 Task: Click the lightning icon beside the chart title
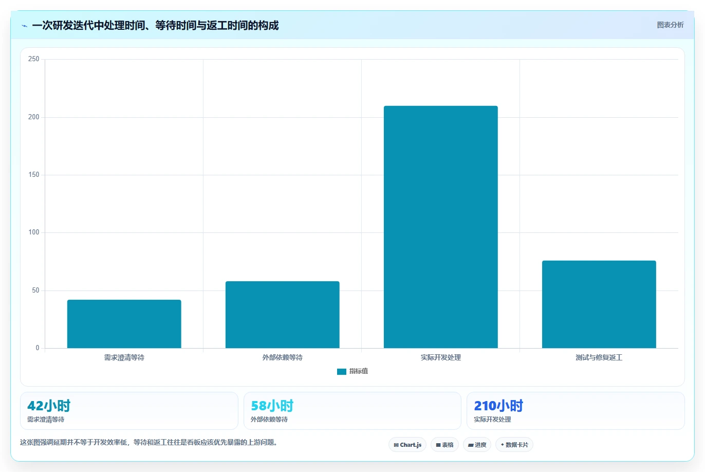pyautogui.click(x=24, y=26)
